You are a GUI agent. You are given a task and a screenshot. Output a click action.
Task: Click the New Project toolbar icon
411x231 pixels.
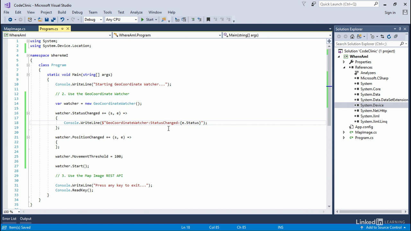[x=30, y=20]
